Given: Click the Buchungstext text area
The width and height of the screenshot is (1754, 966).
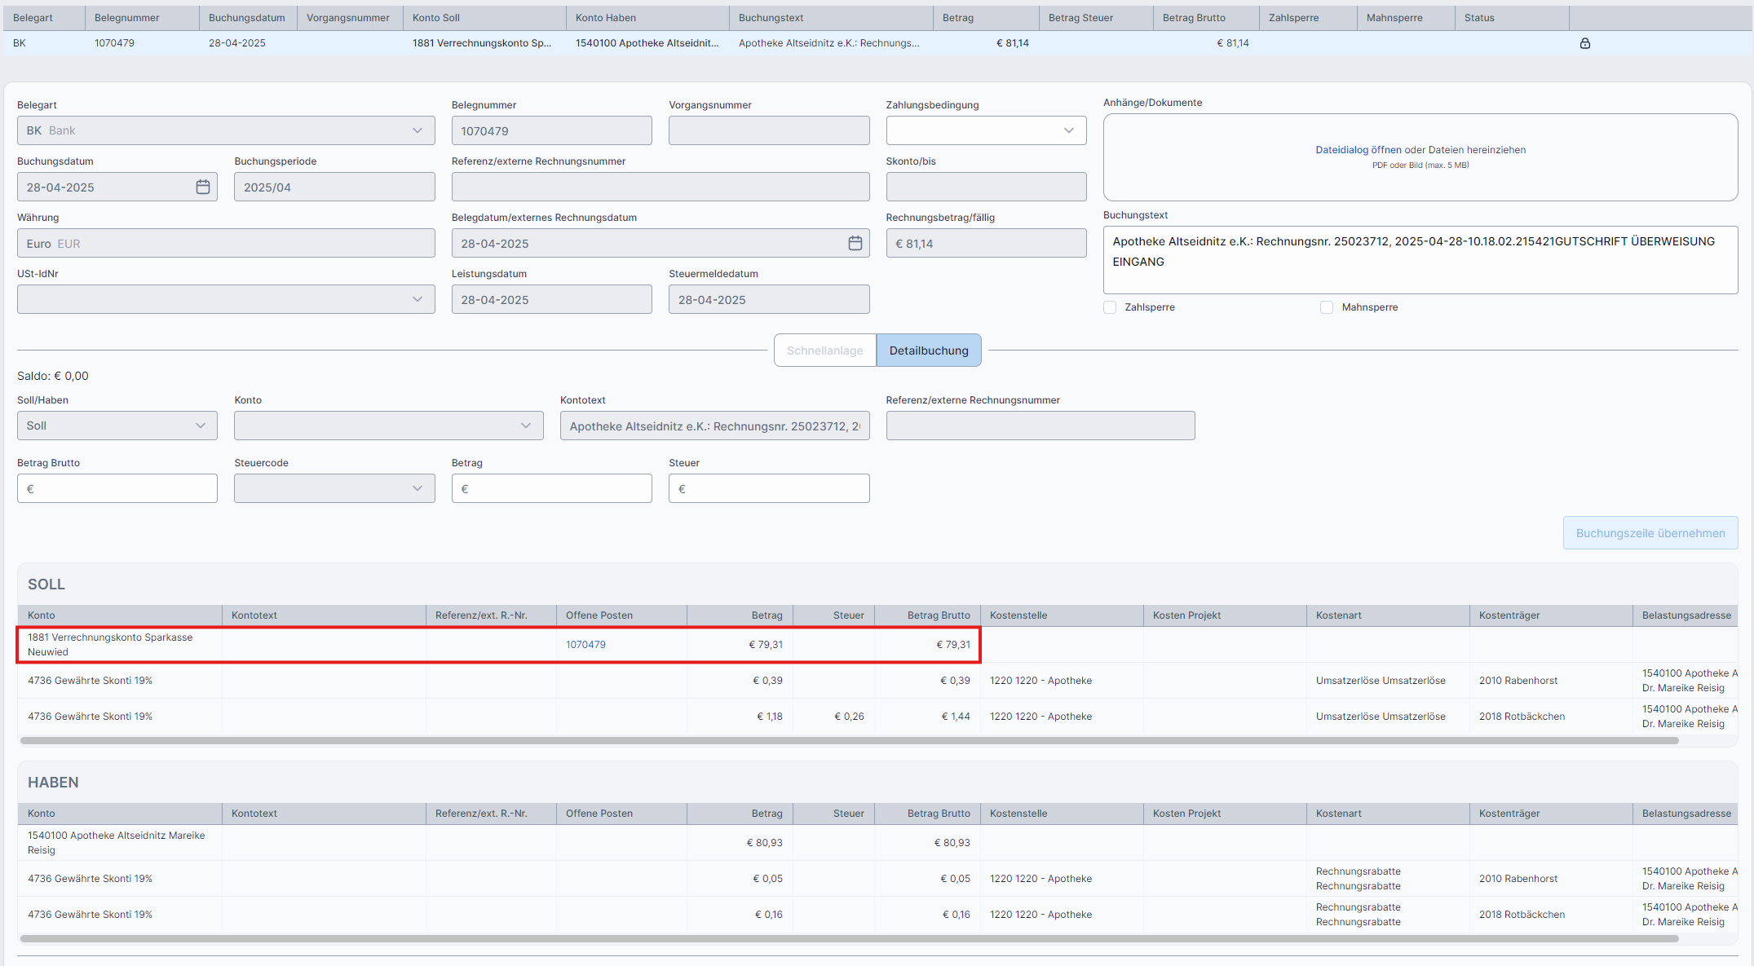Looking at the screenshot, I should 1420,260.
